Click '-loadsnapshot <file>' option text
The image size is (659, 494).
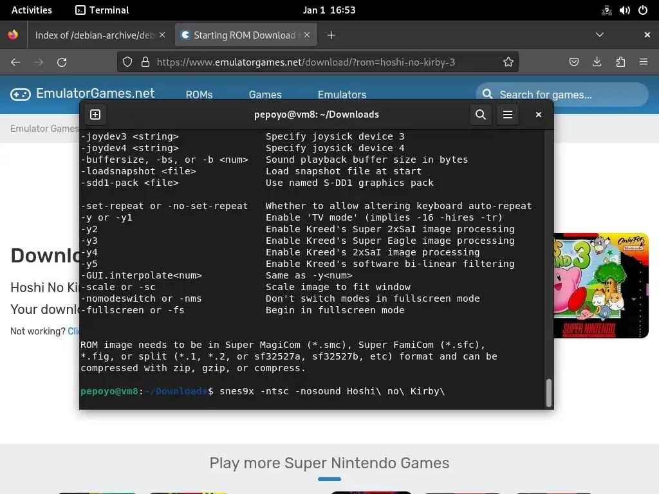[138, 171]
